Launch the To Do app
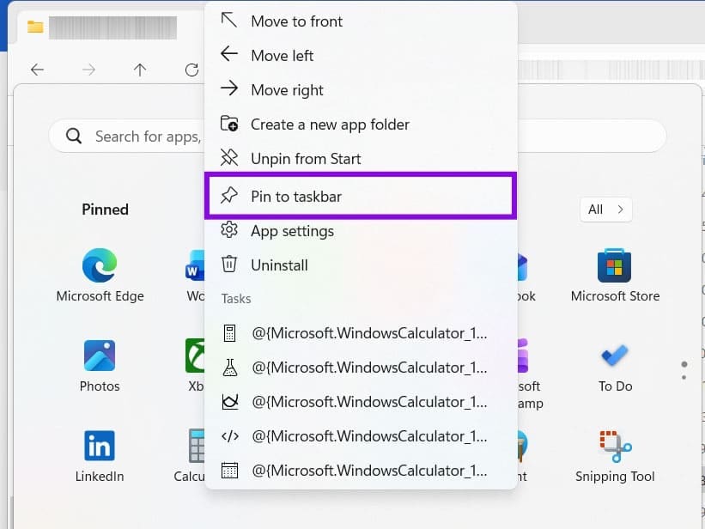The width and height of the screenshot is (705, 529). [615, 366]
